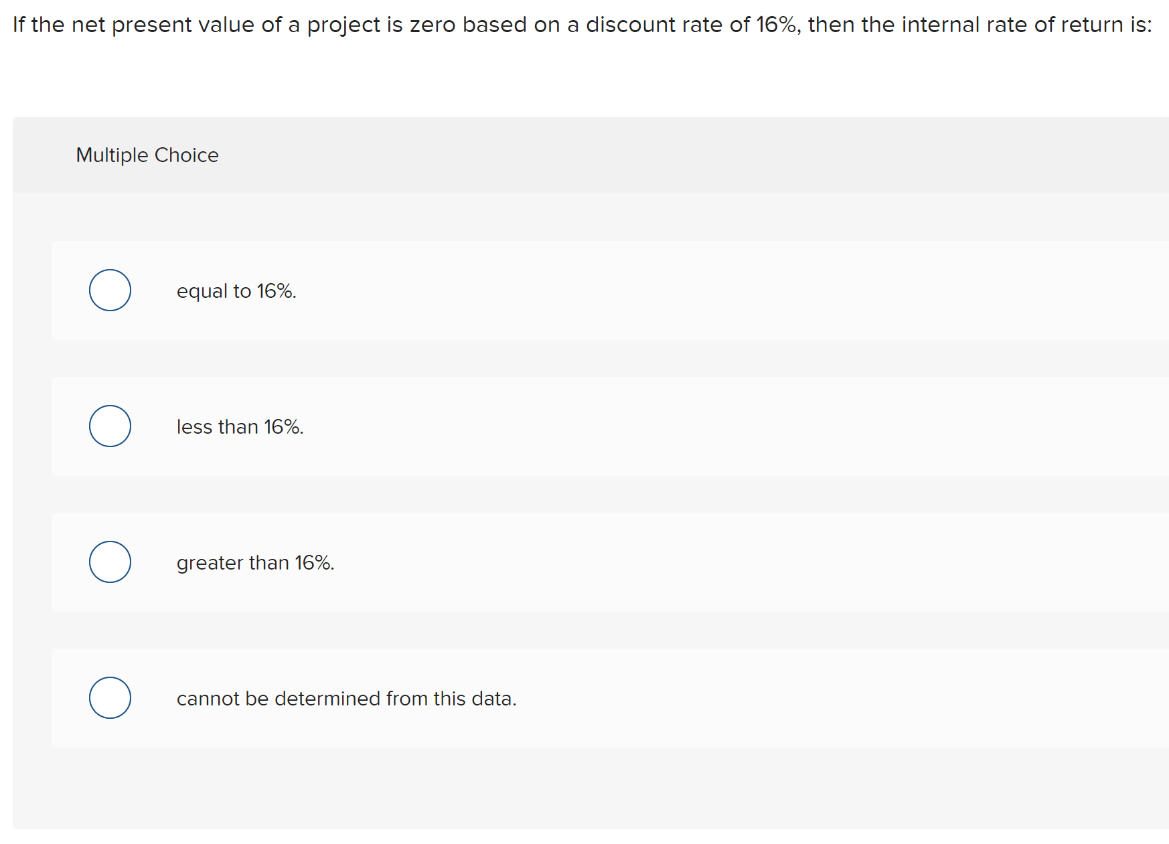1169x844 pixels.
Task: Click the answer text "equal to 16%."
Action: tap(236, 290)
